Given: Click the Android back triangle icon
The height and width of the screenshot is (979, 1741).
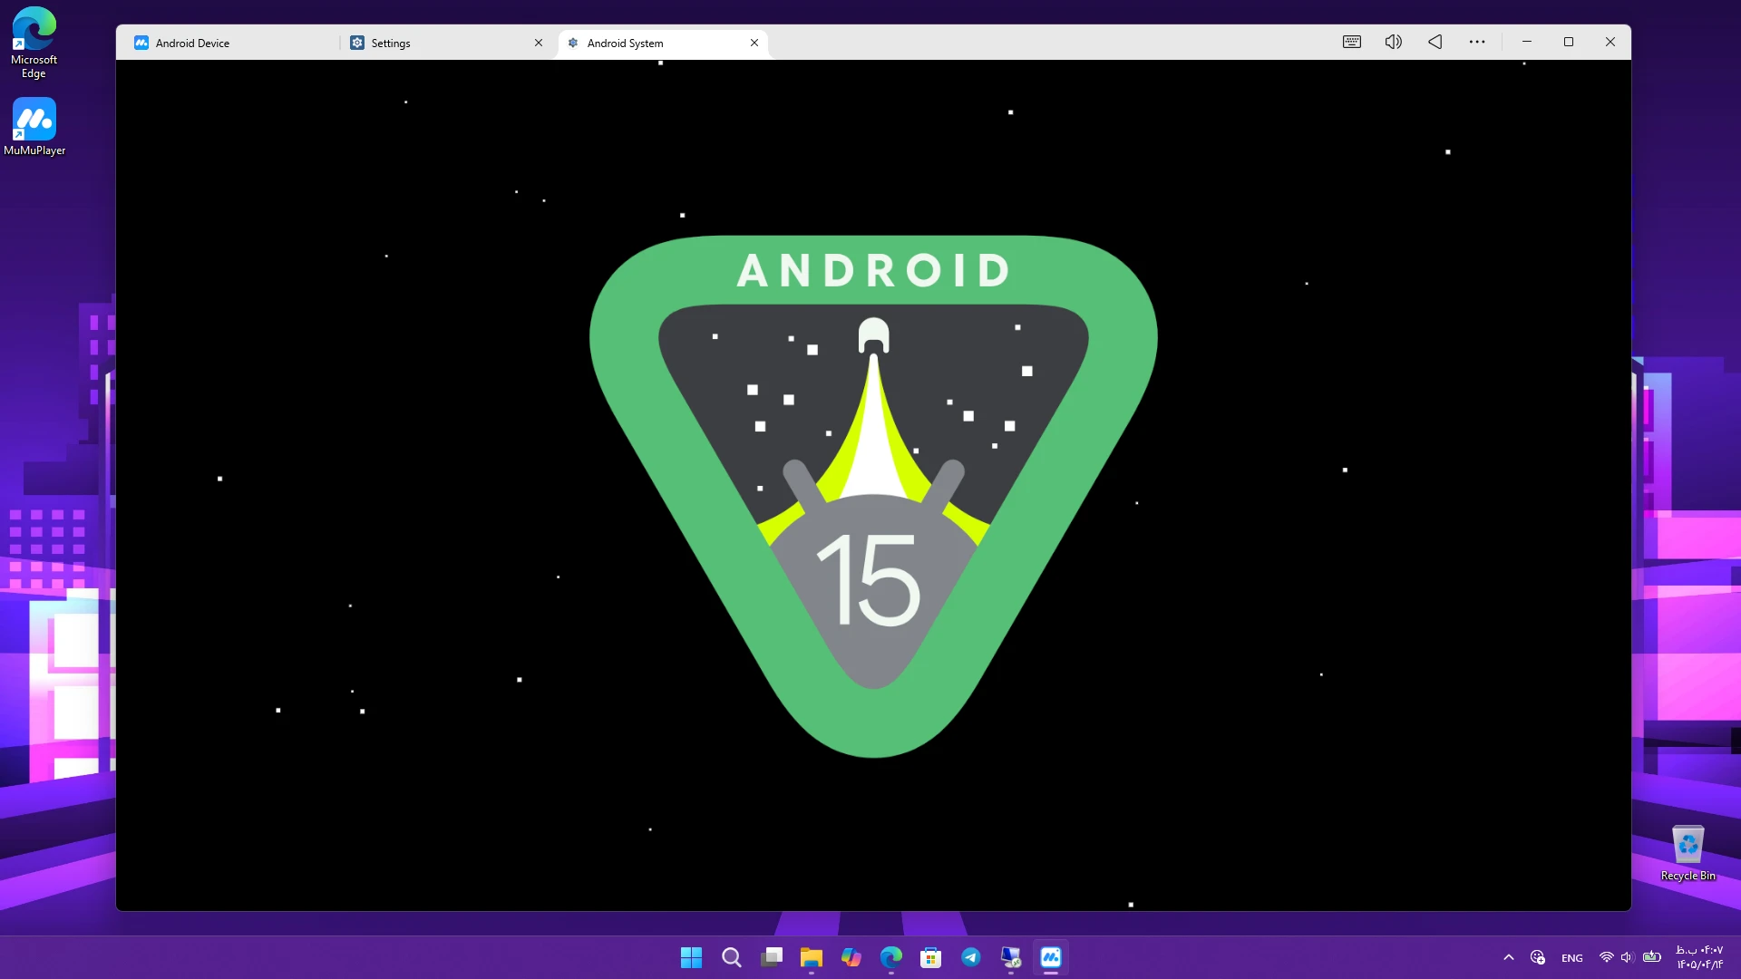Looking at the screenshot, I should (x=1435, y=42).
